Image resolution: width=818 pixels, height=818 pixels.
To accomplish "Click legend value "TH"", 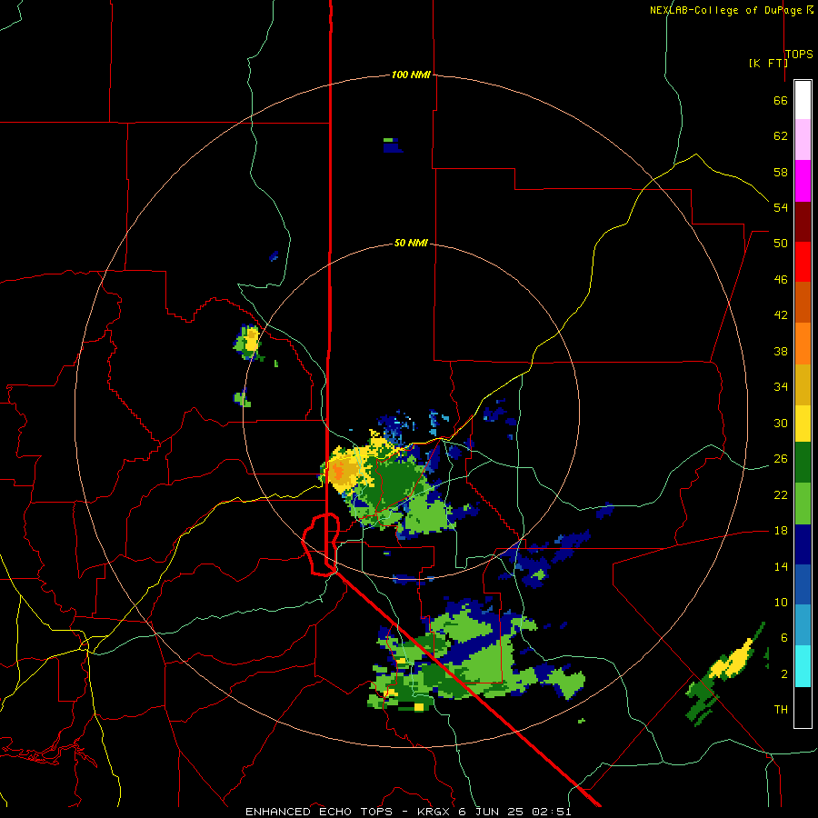I will (x=781, y=710).
